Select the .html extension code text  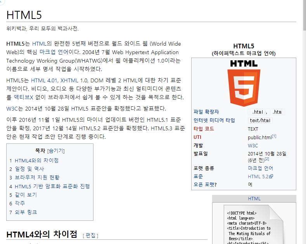click(x=258, y=112)
